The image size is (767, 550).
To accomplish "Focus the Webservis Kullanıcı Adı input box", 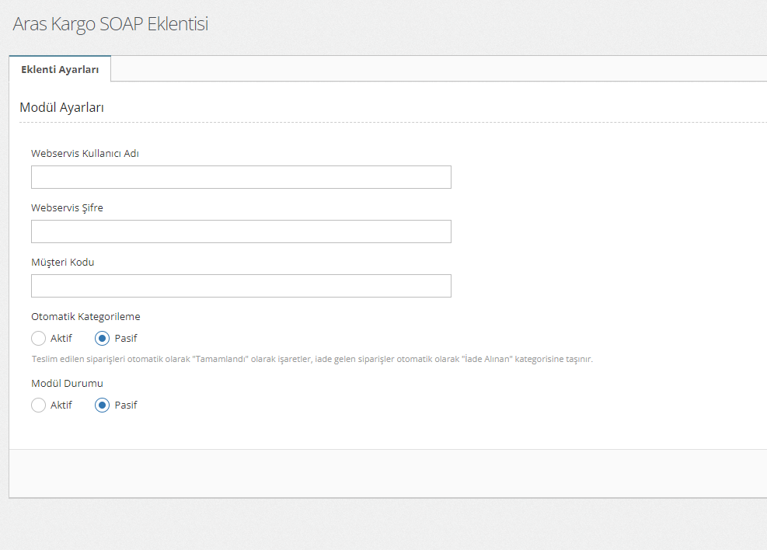I will pyautogui.click(x=241, y=177).
